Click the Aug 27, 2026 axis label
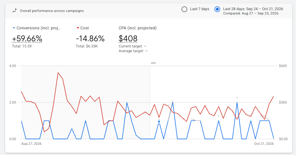Image resolution: width=296 pixels, height=155 pixels. coord(31,144)
